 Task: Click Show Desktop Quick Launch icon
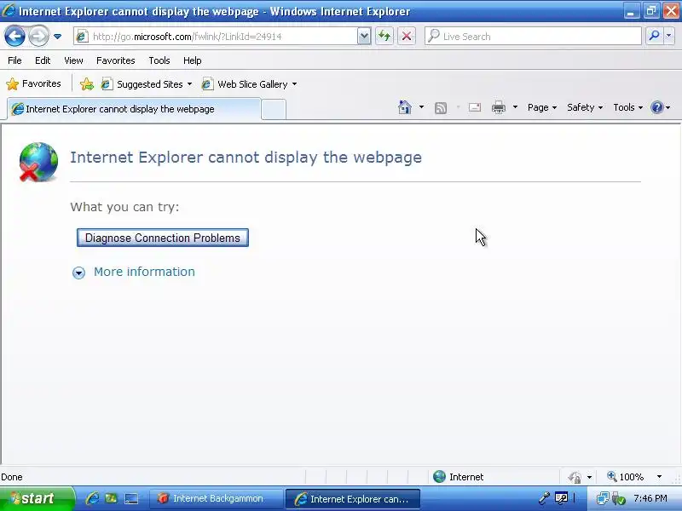(x=131, y=498)
